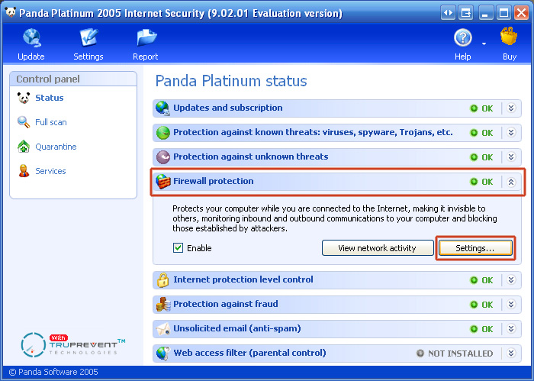534x381 pixels.
Task: Click the panda logo in title bar
Action: (x=10, y=13)
